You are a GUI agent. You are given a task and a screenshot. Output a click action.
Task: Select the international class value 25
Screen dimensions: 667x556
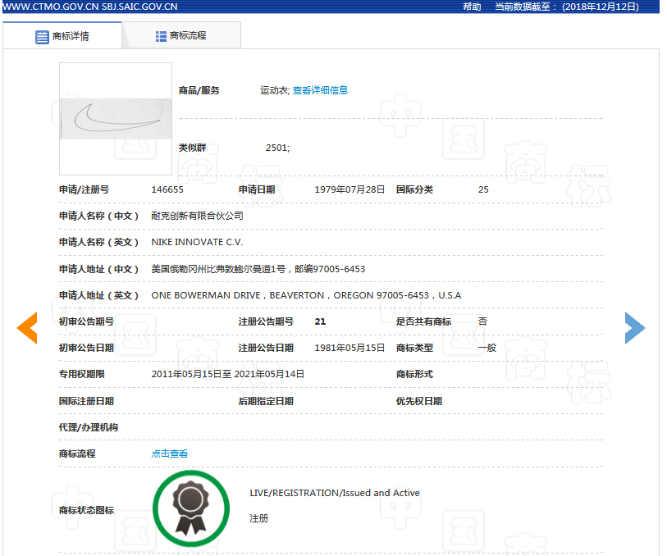point(483,189)
